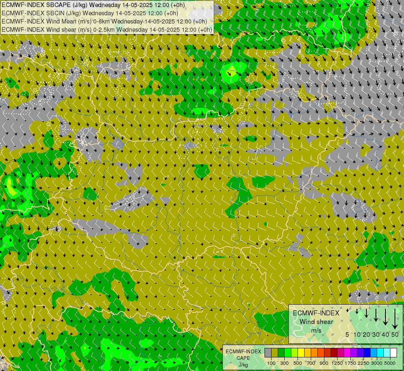Click the 5 m/s wind shear legend arrow
Screen dimensions: 404x371
pyautogui.click(x=347, y=310)
